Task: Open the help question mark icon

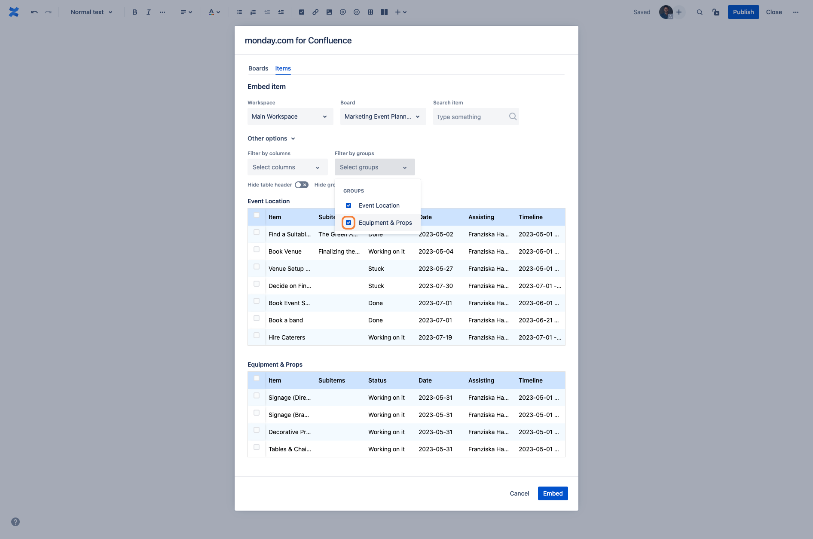Action: (x=15, y=522)
